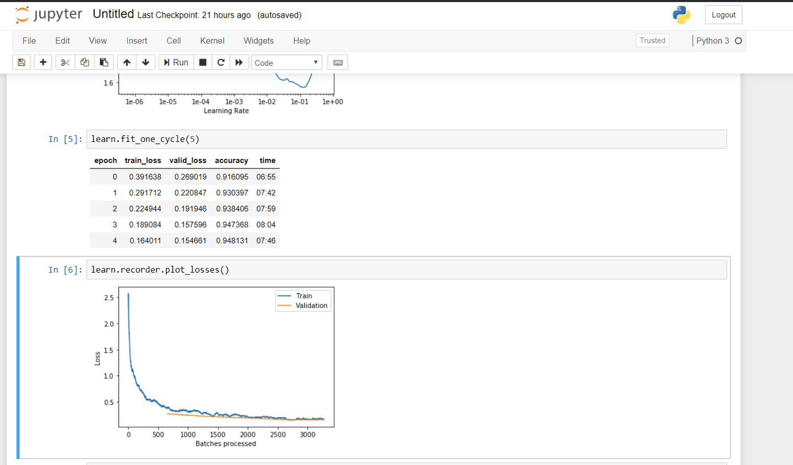Click the kernel idle circle indicator

click(738, 41)
